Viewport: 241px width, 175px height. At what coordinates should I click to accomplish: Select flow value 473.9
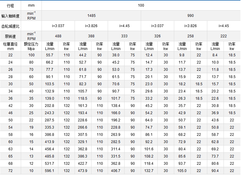83,171
